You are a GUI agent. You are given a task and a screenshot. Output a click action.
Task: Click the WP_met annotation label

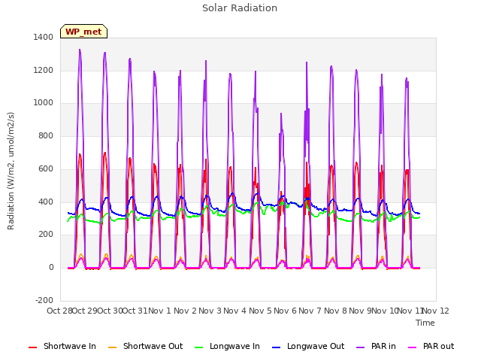tap(83, 32)
